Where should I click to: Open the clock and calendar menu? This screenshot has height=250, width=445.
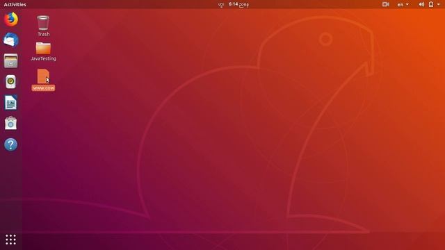(x=234, y=4)
